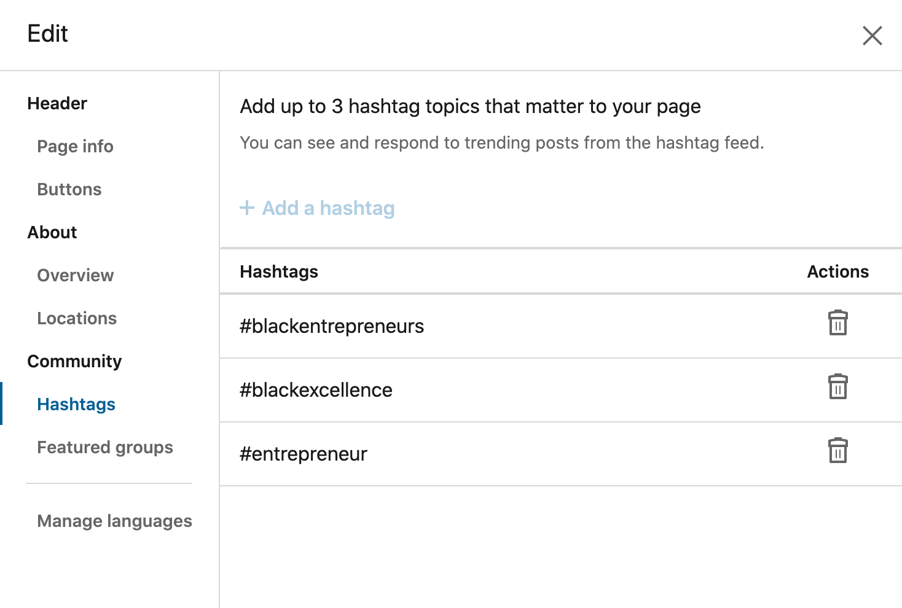902x608 pixels.
Task: Click trash icon next to #entrepreneur
Action: 837,451
